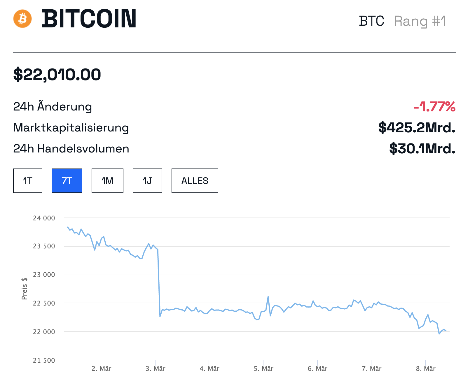Click the 24 000 price axis label
This screenshot has height=379, width=475.
44,218
